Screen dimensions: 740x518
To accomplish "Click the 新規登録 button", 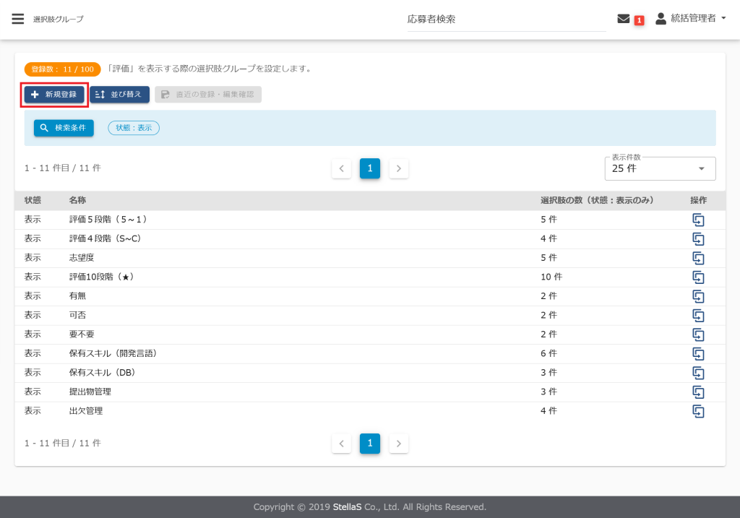I will pyautogui.click(x=54, y=95).
